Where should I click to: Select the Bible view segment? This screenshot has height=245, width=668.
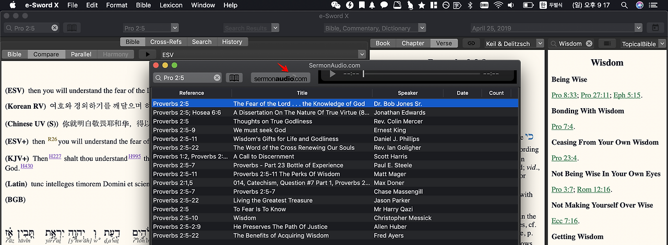(14, 54)
